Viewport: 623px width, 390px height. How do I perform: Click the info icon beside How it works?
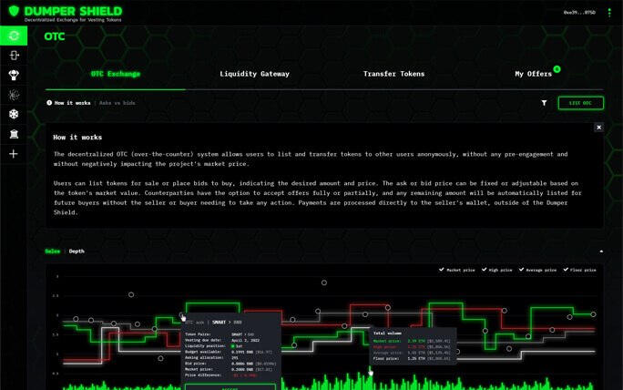[49, 103]
